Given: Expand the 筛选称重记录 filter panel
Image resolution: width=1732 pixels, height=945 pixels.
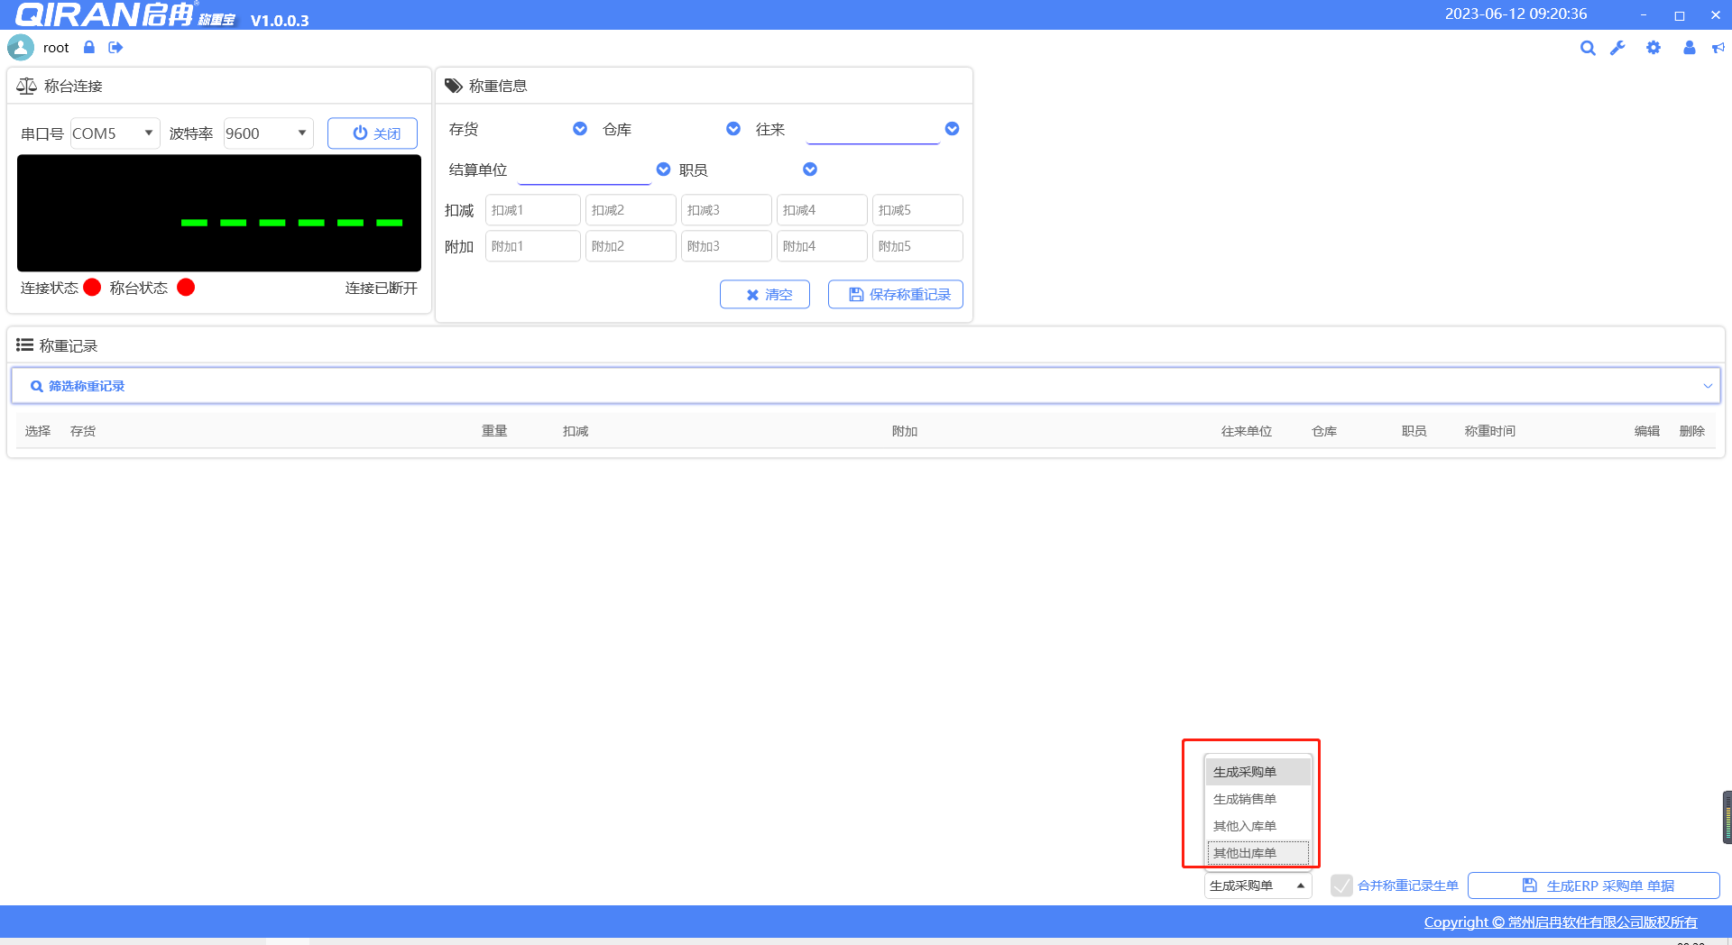Looking at the screenshot, I should (x=1707, y=386).
